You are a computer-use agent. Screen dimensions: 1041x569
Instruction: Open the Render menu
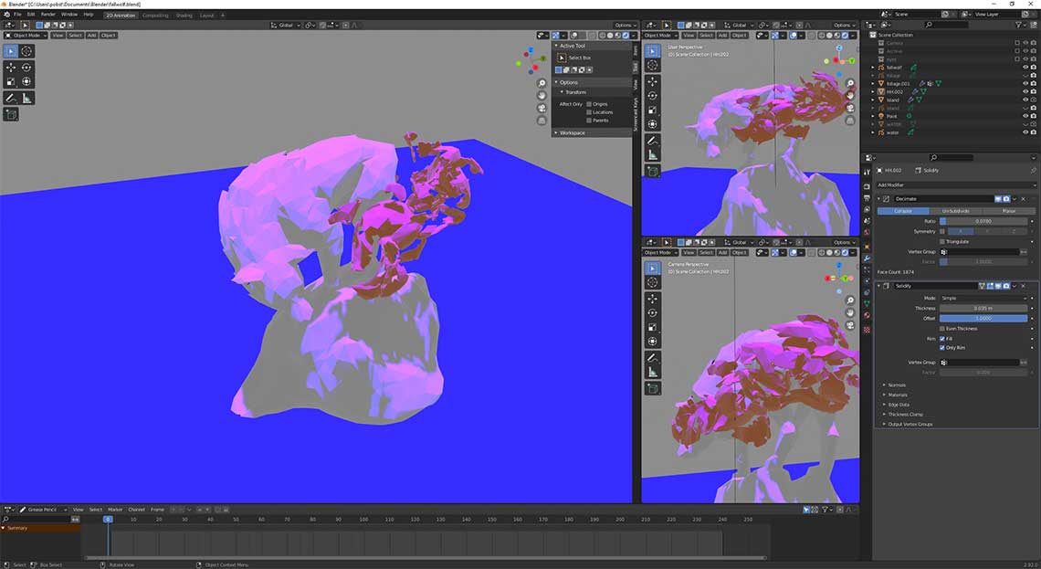48,14
